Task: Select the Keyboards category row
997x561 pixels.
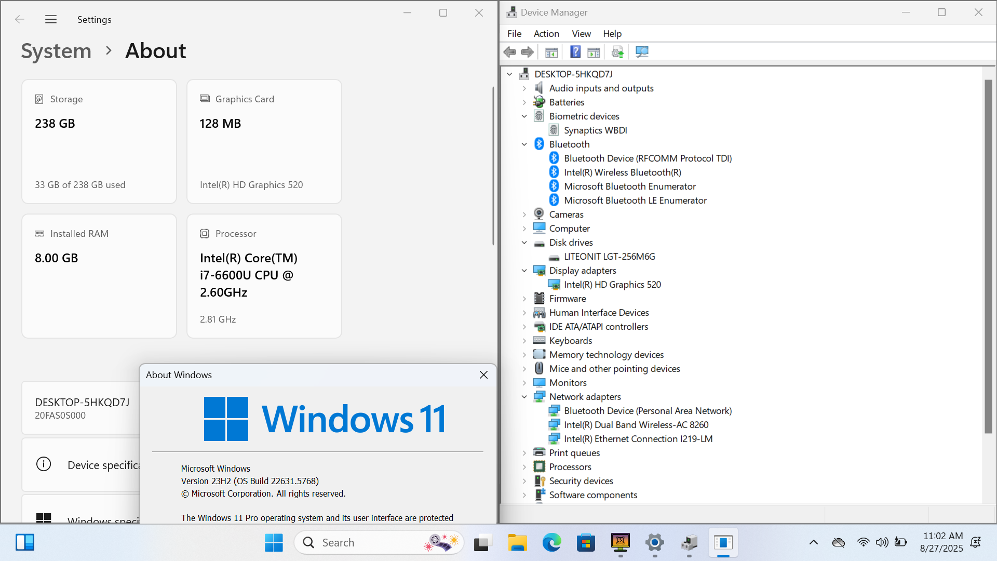Action: coord(570,341)
